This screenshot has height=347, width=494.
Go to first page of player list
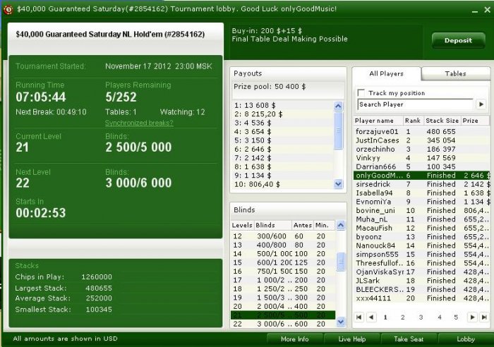359,317
